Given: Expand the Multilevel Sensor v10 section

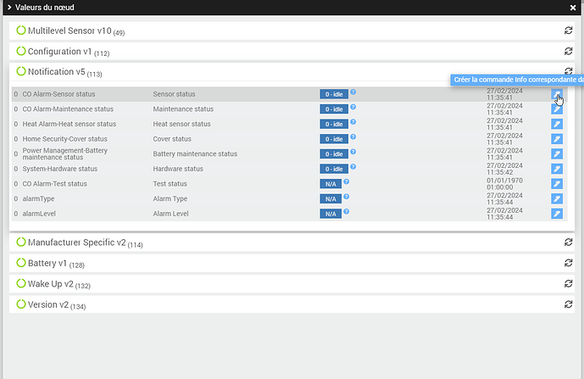Looking at the screenshot, I should [x=70, y=31].
